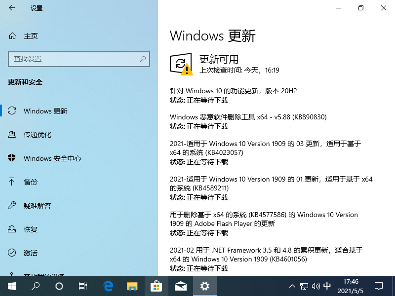Go to the 恢复 recovery page
395x296 pixels.
pos(31,229)
